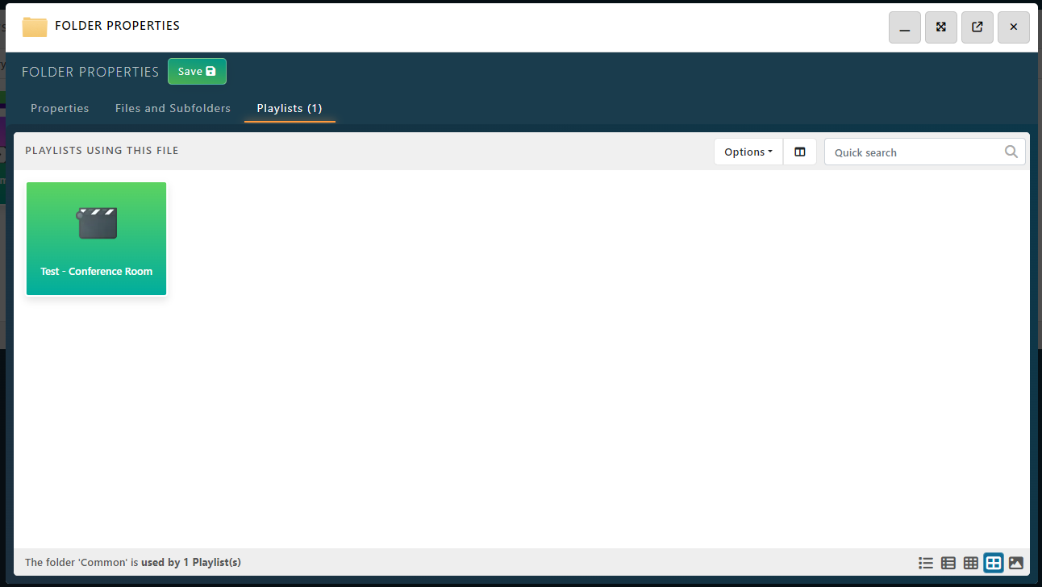Open the Files and Subfolders tab
1042x587 pixels.
coord(173,108)
